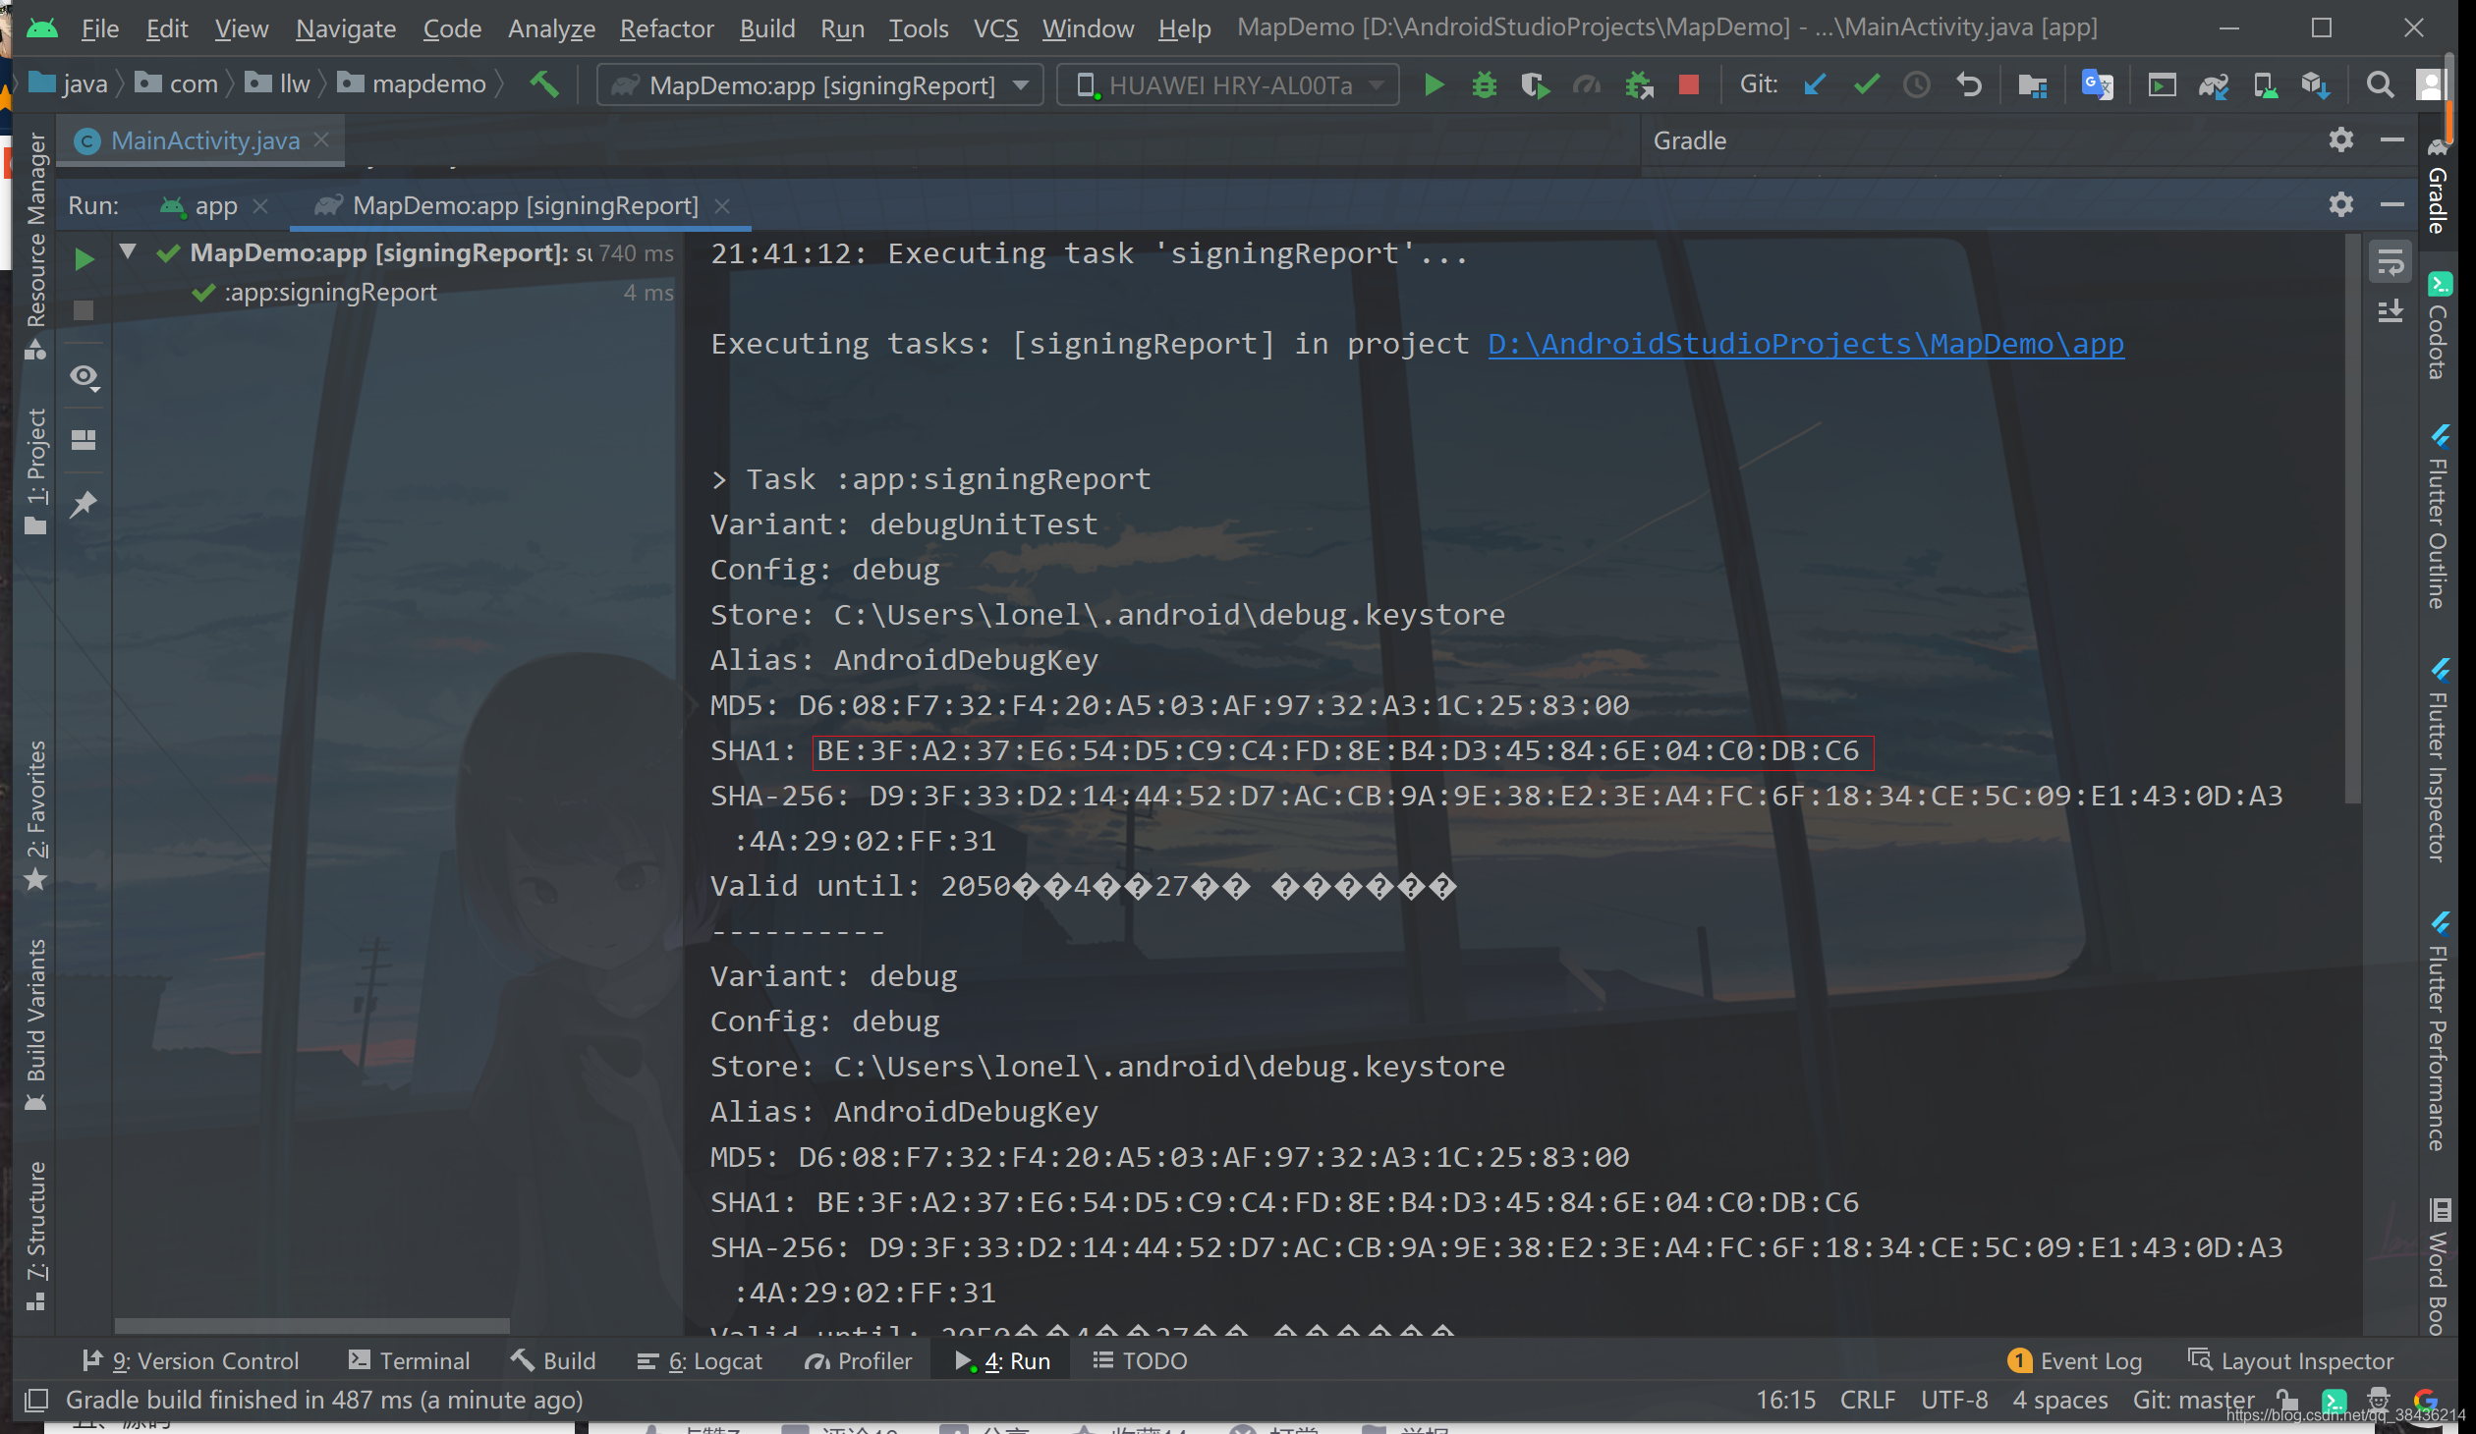Open Event Log button

tap(2074, 1360)
